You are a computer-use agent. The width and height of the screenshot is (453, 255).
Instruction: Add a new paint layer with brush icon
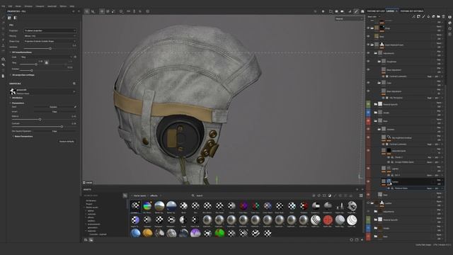[x=423, y=17]
